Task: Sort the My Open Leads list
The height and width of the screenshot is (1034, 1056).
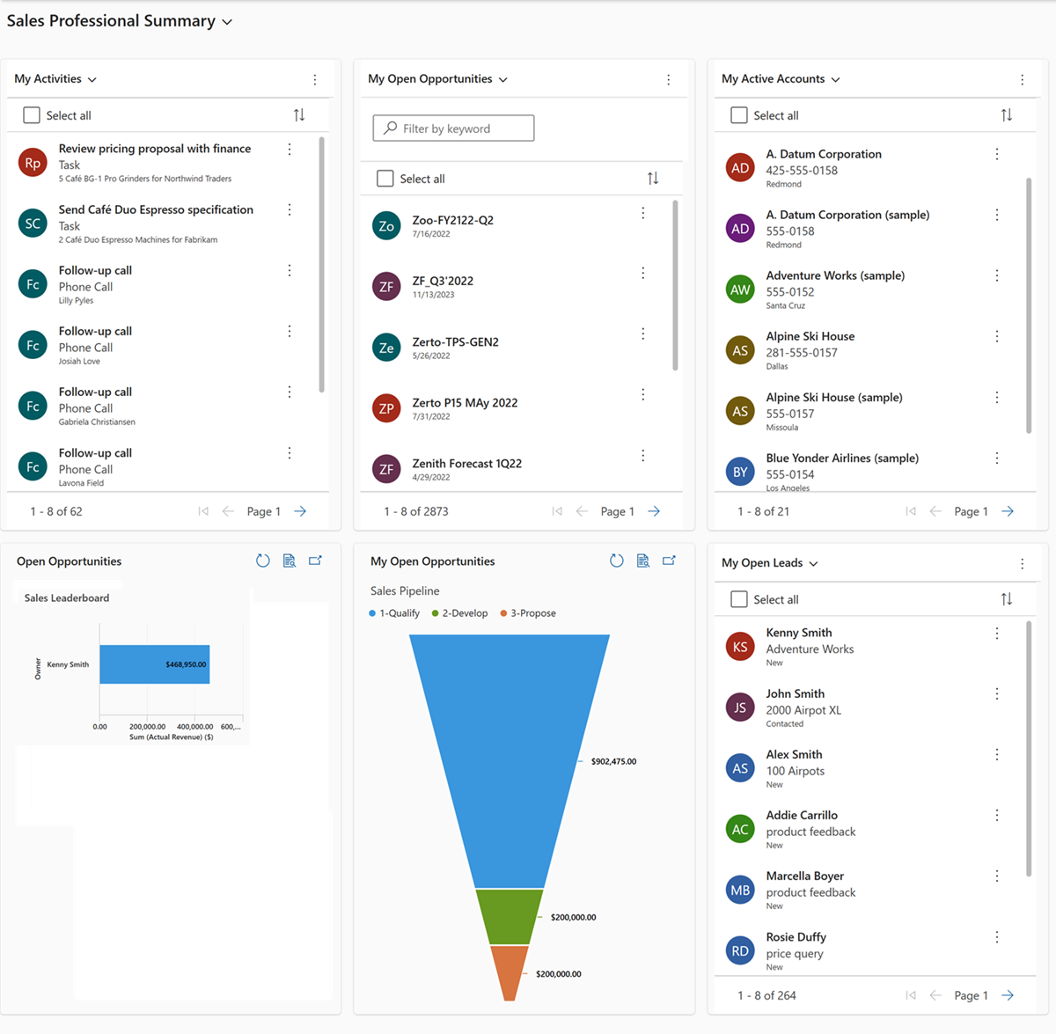Action: pos(1007,598)
